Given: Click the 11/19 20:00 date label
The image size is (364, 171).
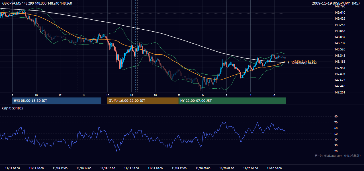Looking at the screenshot, I should pos(155,168).
